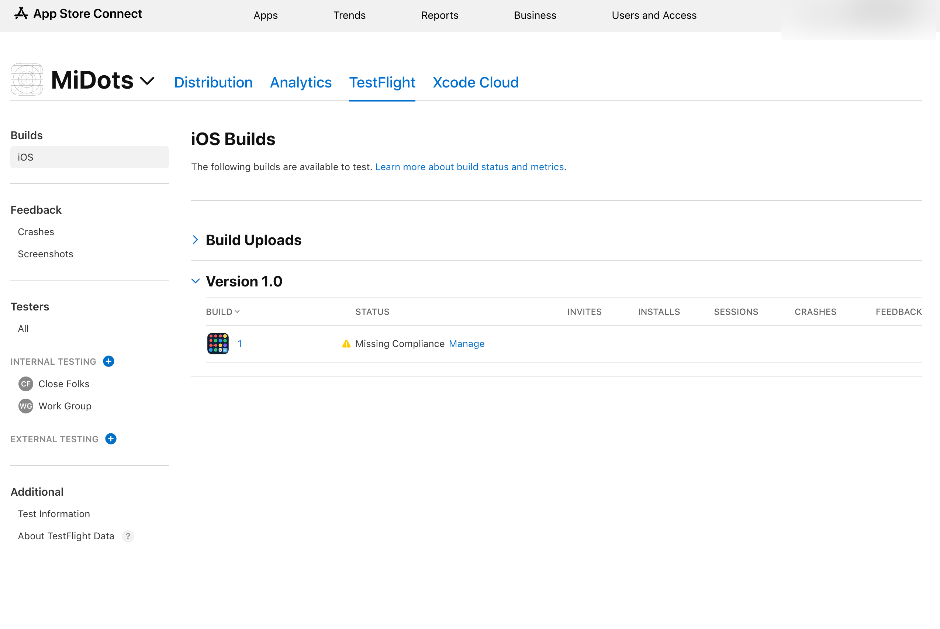Collapse the Version 1.0 section
This screenshot has width=940, height=629.
pos(196,281)
